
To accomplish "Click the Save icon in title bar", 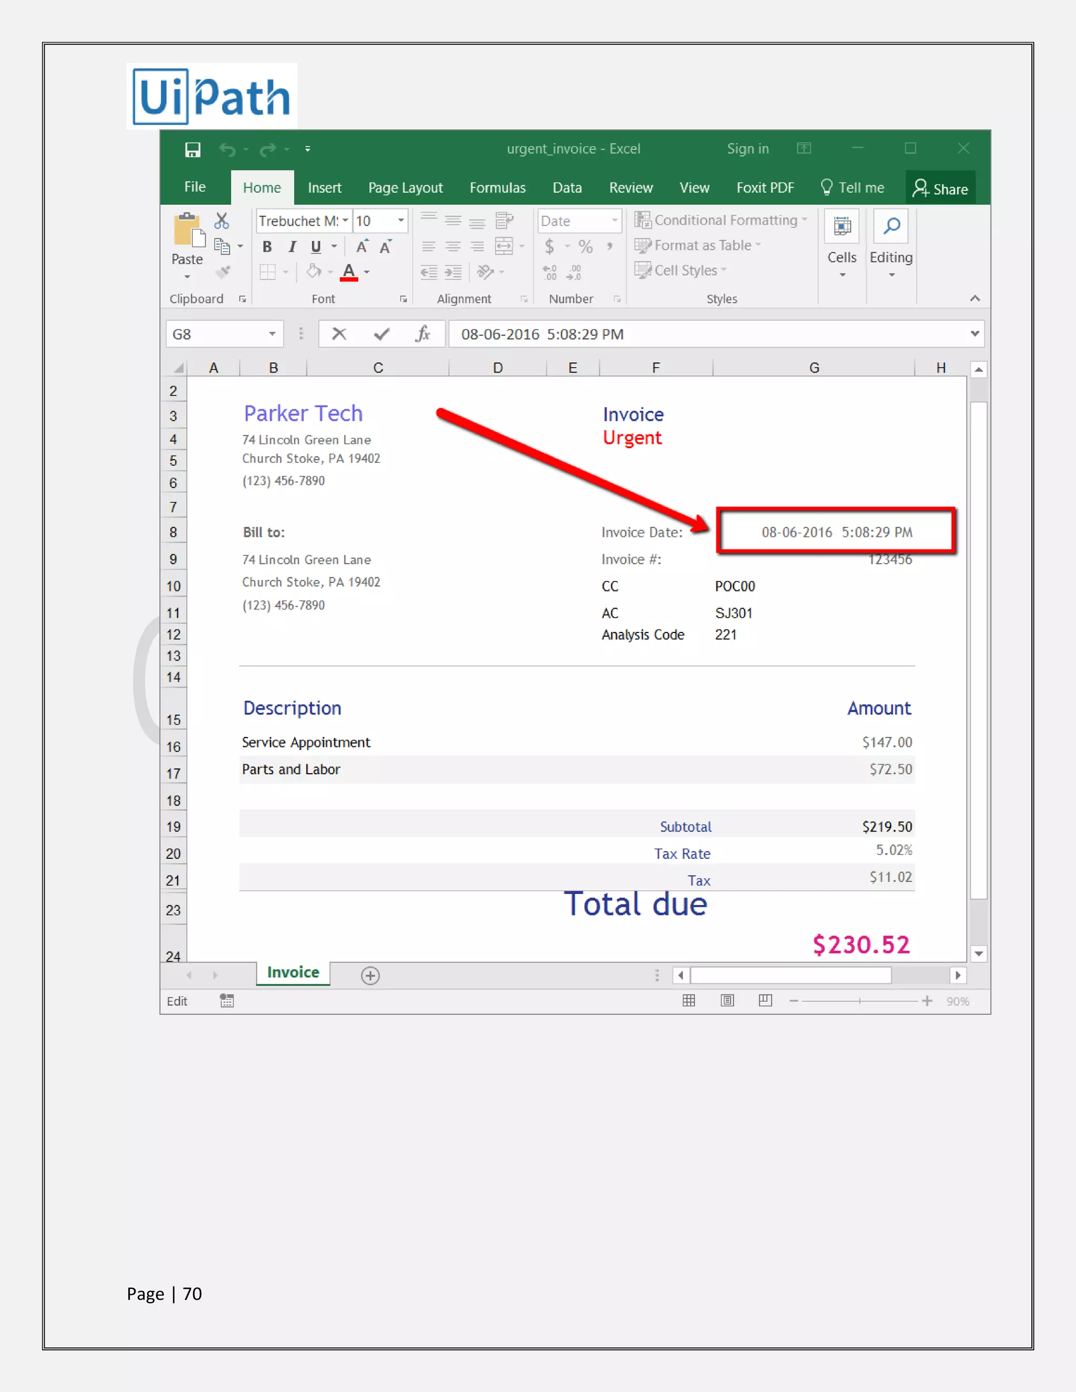I will tap(192, 150).
